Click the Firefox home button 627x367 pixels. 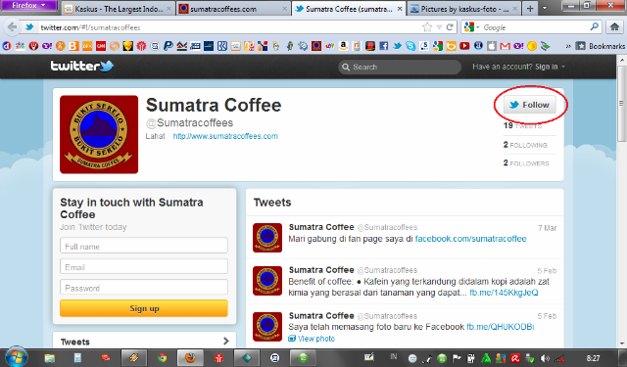pyautogui.click(x=614, y=27)
